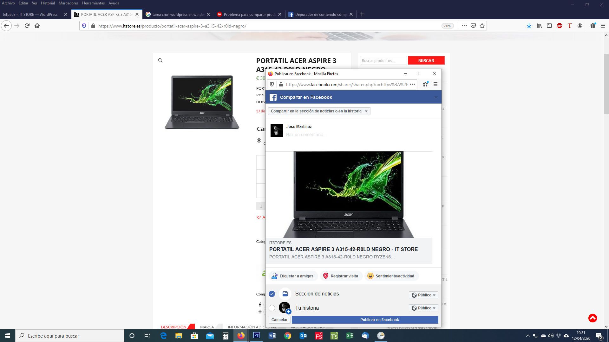Click the Windows search box 'Escribe aquí para buscar'
Image resolution: width=609 pixels, height=342 pixels.
point(70,336)
